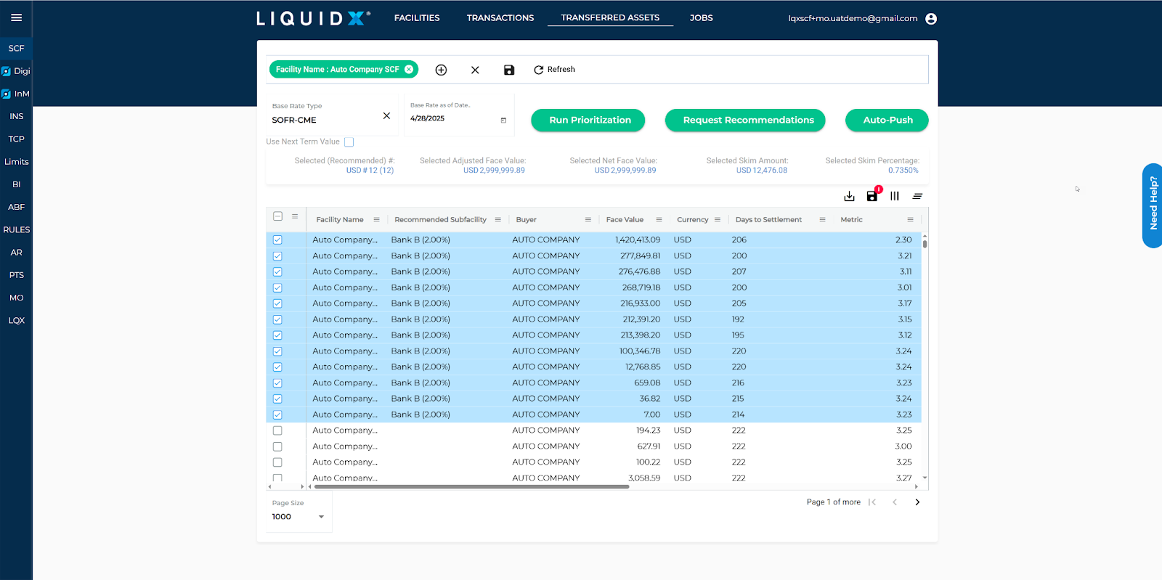Switch to TRANSFERRED ASSETS tab
This screenshot has width=1162, height=580.
610,18
